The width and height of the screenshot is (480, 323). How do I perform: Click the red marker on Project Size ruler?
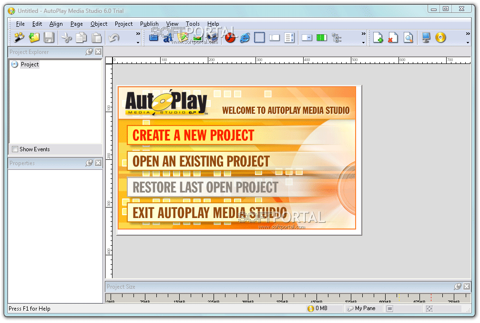point(431,297)
